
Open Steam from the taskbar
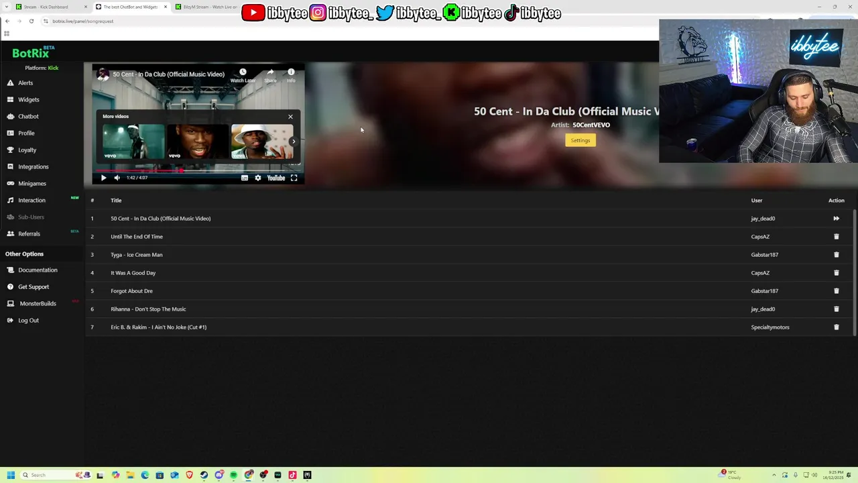(204, 475)
